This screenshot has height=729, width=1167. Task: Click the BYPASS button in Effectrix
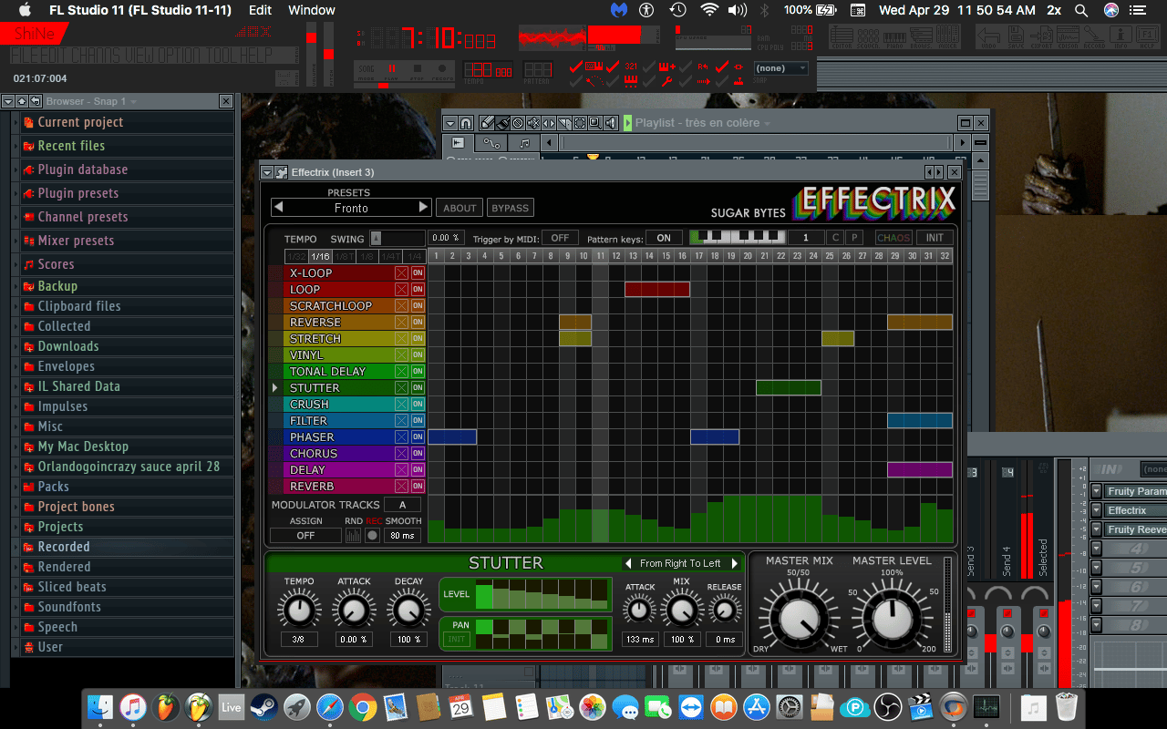510,208
